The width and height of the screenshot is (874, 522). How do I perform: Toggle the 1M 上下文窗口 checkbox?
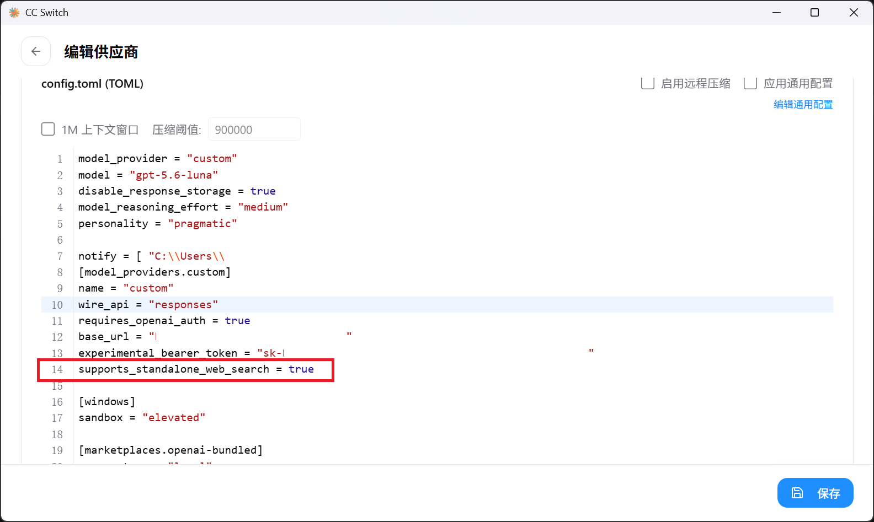pos(48,129)
